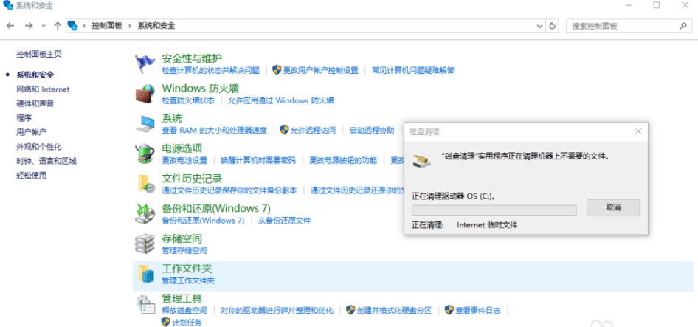The height and width of the screenshot is (327, 698).
Task: Open 备份和还原(Windows 7) heading
Action: click(216, 208)
